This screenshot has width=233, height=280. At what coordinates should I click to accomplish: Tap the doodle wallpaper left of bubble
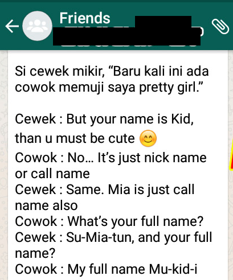(3, 165)
